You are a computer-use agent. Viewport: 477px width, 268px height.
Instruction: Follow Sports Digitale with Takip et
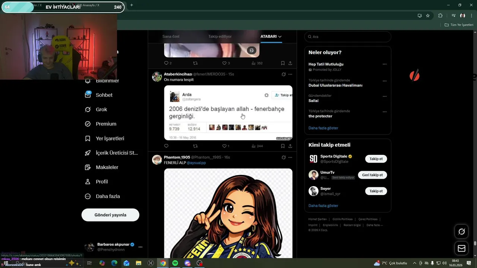tap(376, 159)
